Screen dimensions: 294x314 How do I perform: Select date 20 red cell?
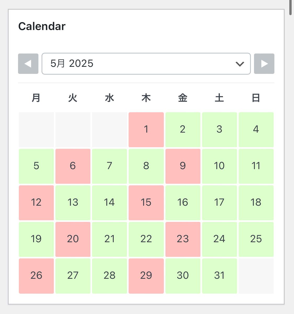tap(73, 239)
